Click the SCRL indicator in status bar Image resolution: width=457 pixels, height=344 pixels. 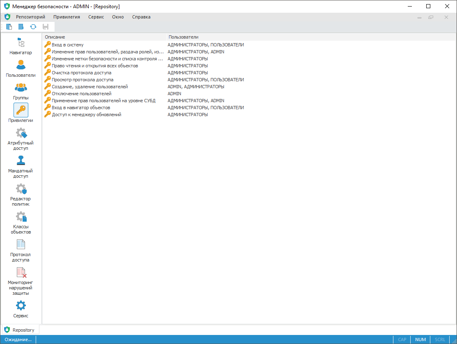[440, 339]
